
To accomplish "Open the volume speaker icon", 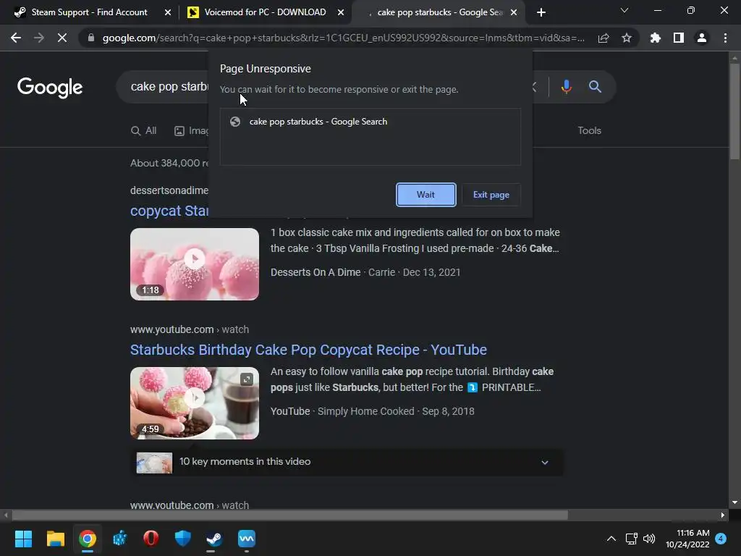I will [x=649, y=539].
